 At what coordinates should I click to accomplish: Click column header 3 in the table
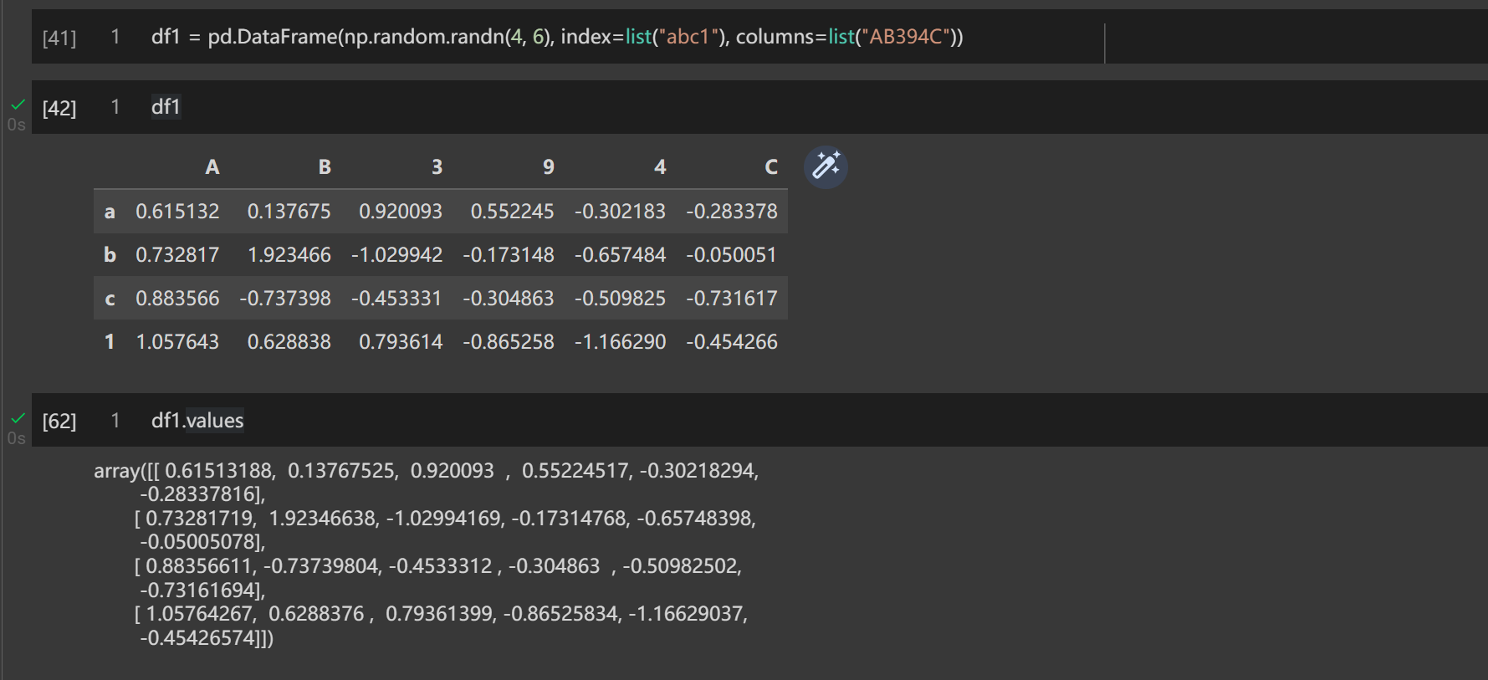pos(437,167)
